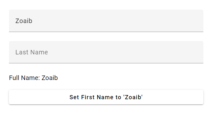Place cursor on 'Zoaib' text in top field

24,21
